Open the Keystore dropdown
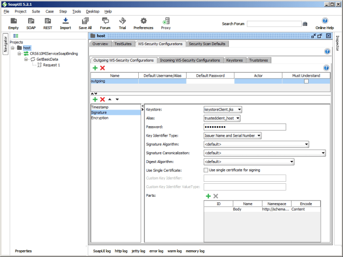The image size is (343, 257). (x=223, y=110)
